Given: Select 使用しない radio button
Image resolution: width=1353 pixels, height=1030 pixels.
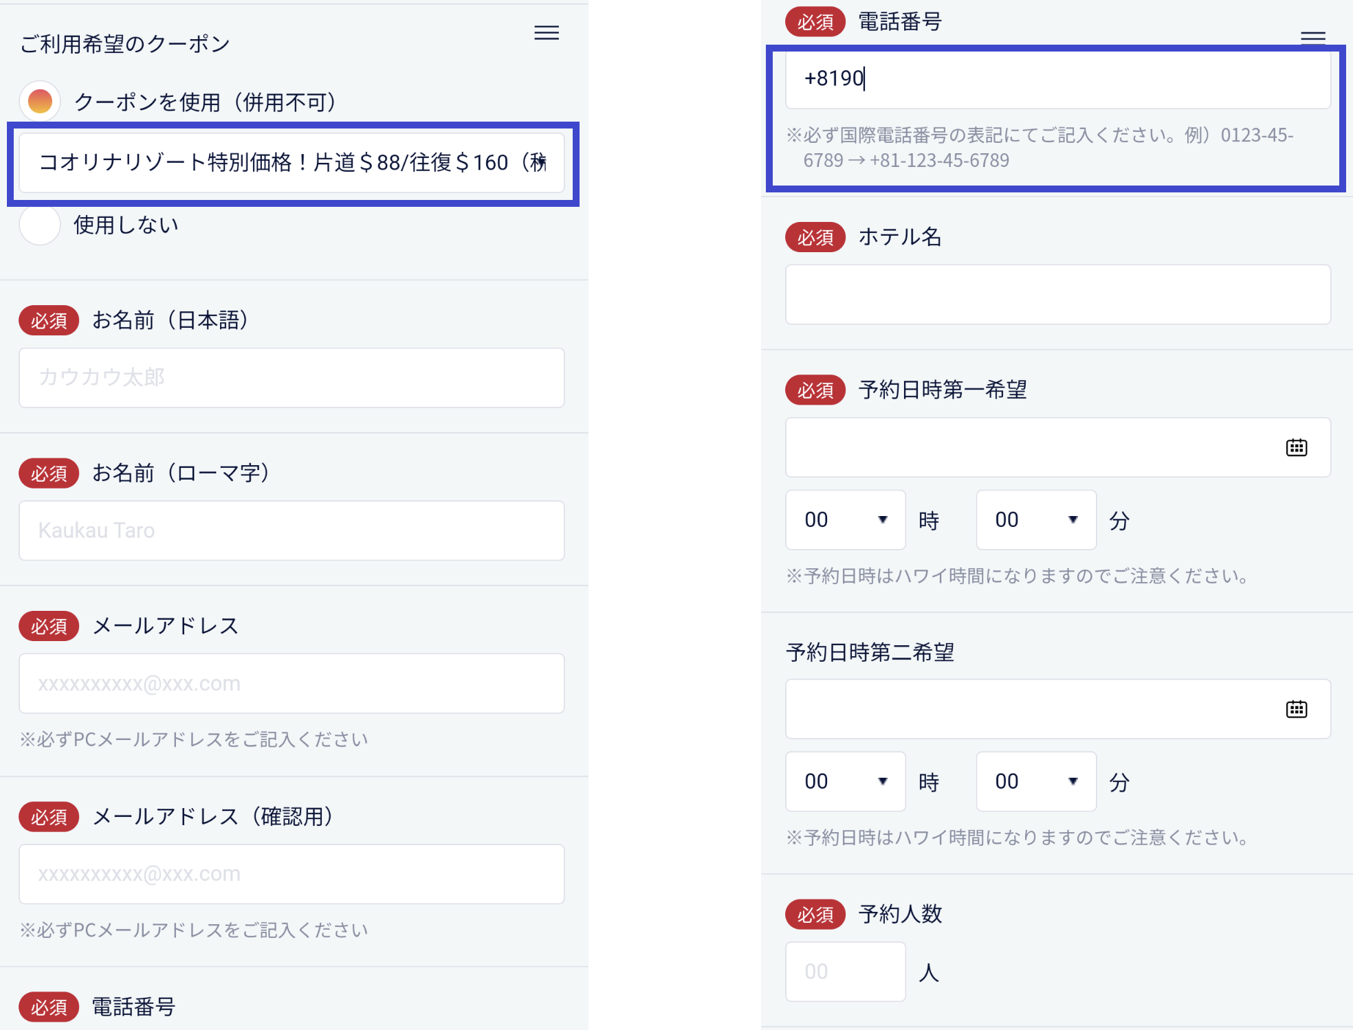Looking at the screenshot, I should coord(40,225).
